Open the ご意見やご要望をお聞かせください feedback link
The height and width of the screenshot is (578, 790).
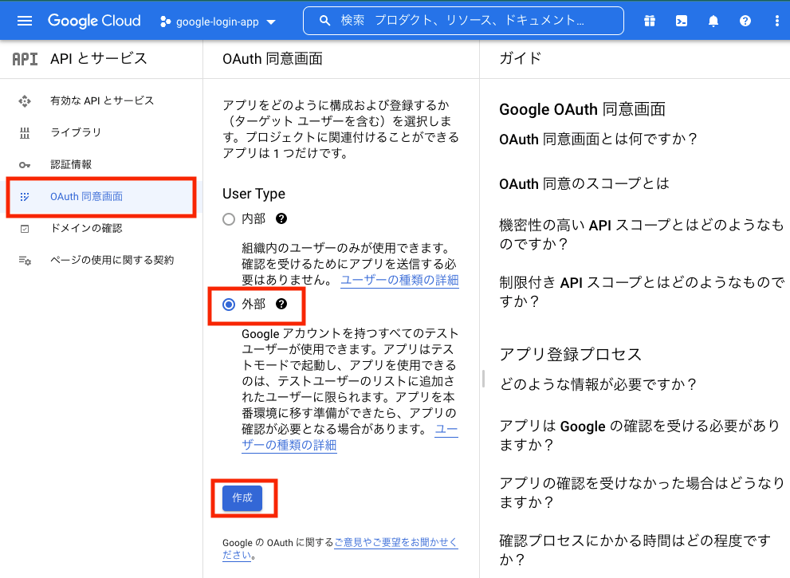tap(396, 543)
